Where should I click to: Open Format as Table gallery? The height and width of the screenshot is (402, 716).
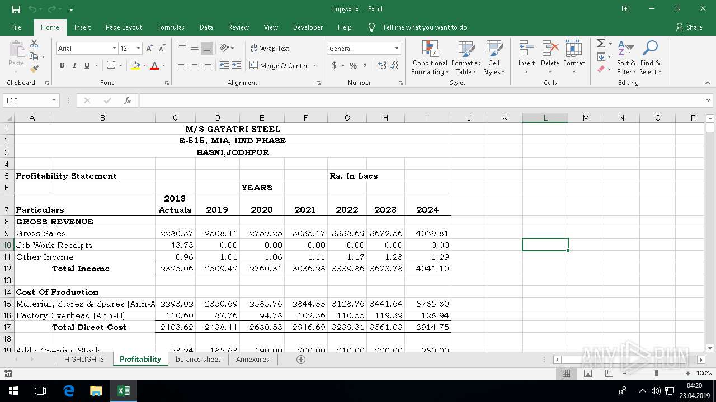pyautogui.click(x=465, y=58)
